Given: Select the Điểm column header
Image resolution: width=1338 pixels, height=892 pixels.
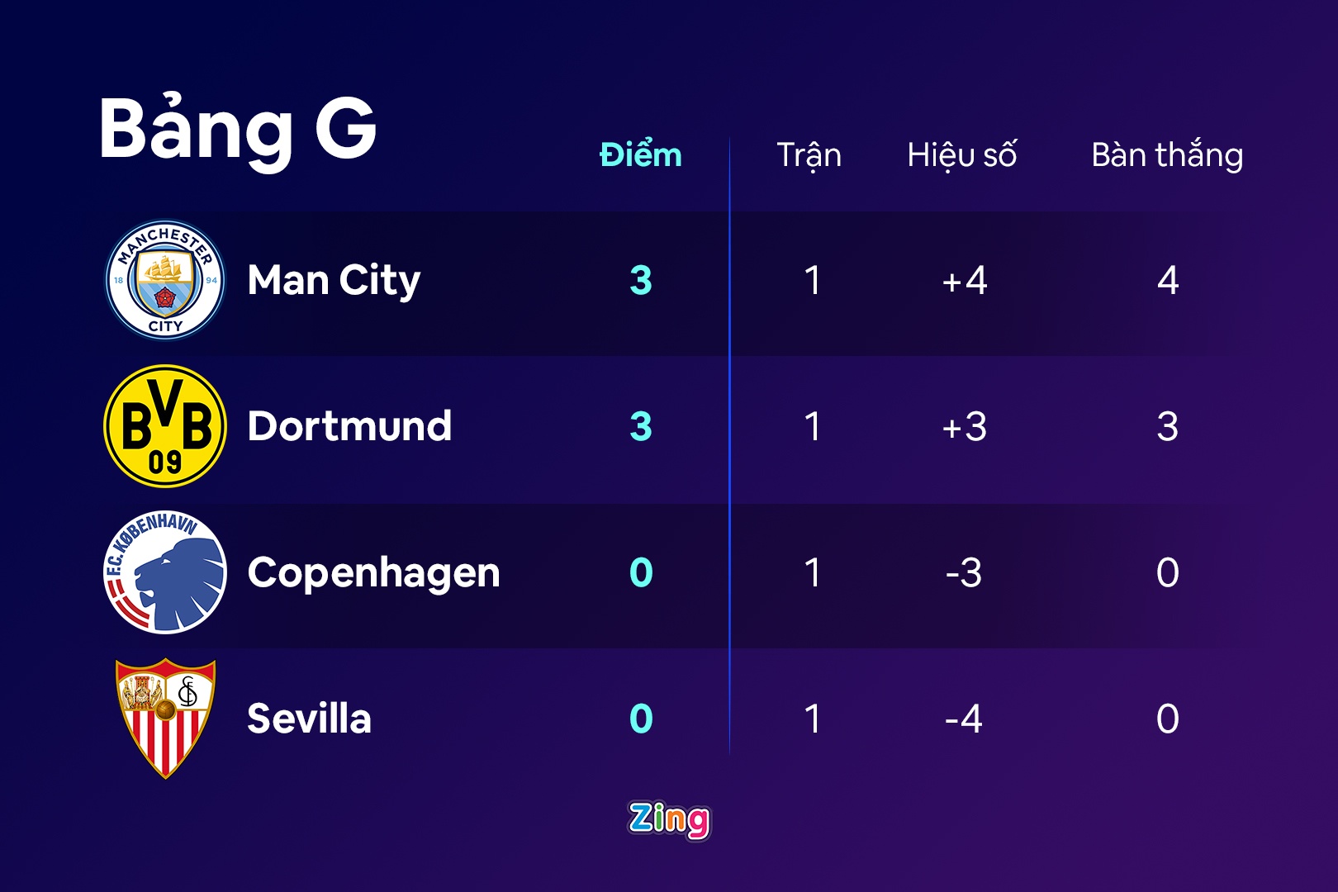Looking at the screenshot, I should [x=641, y=155].
